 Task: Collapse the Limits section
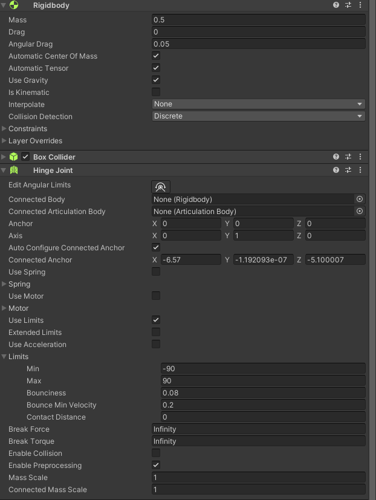tap(5, 357)
